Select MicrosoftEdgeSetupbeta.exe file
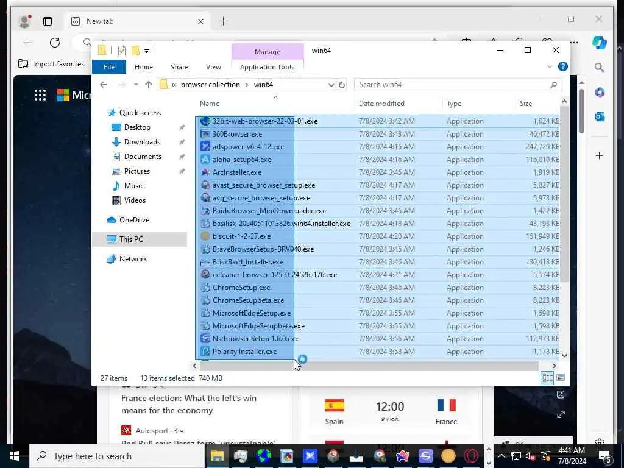This screenshot has width=624, height=468. click(258, 326)
